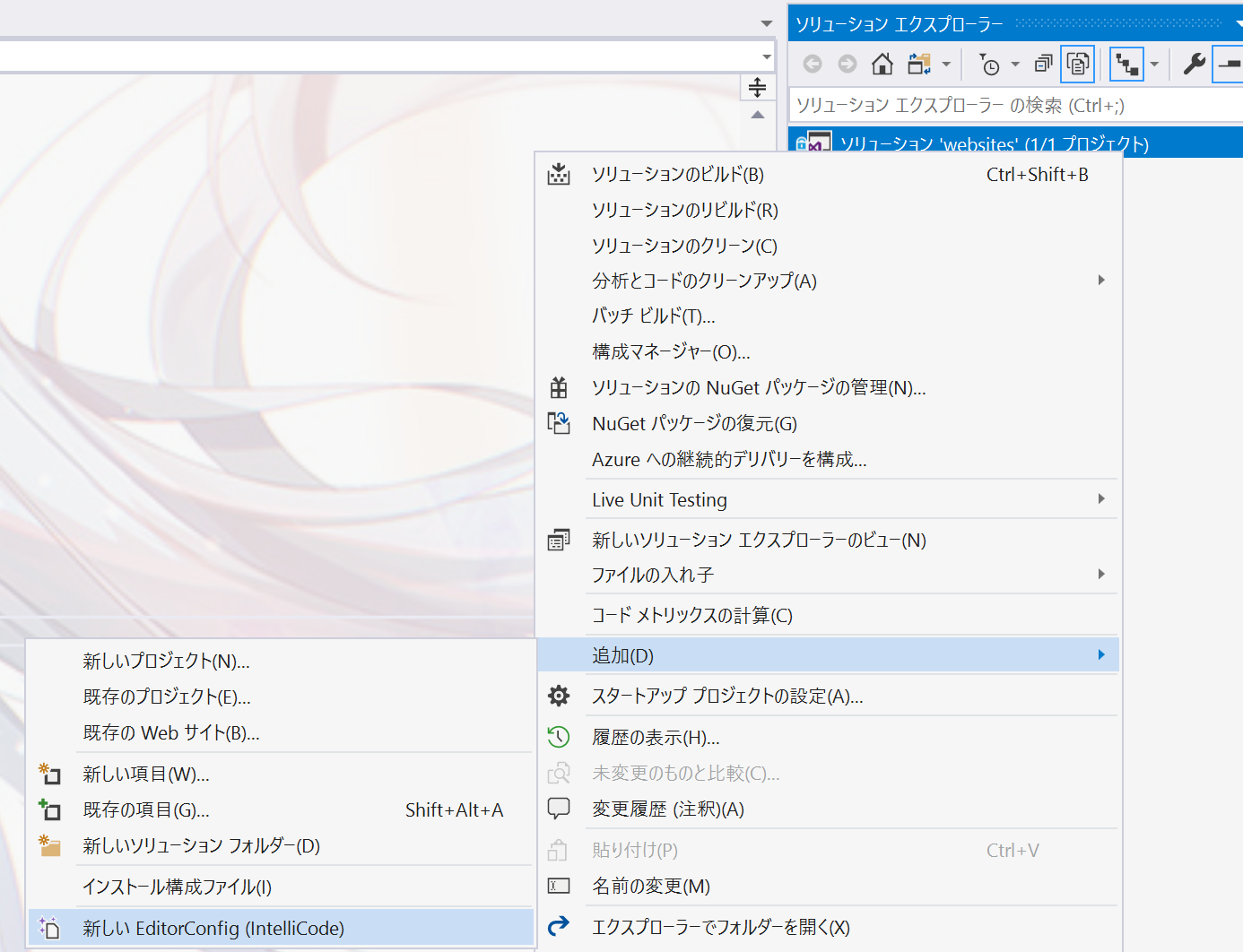Click the Build Solution icon in context menu
1243x952 pixels.
(559, 174)
